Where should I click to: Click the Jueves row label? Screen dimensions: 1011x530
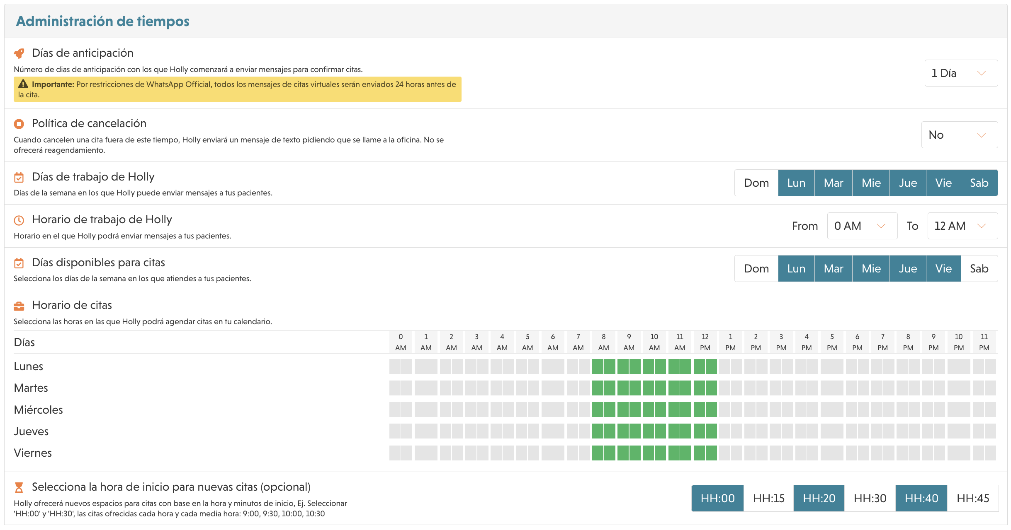tap(32, 431)
